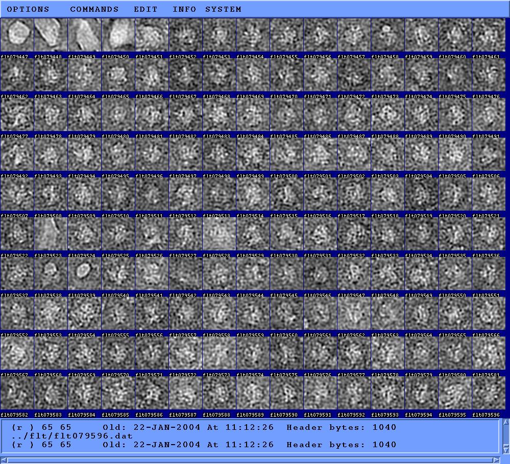Pick the flt079461 particle image

(489, 35)
